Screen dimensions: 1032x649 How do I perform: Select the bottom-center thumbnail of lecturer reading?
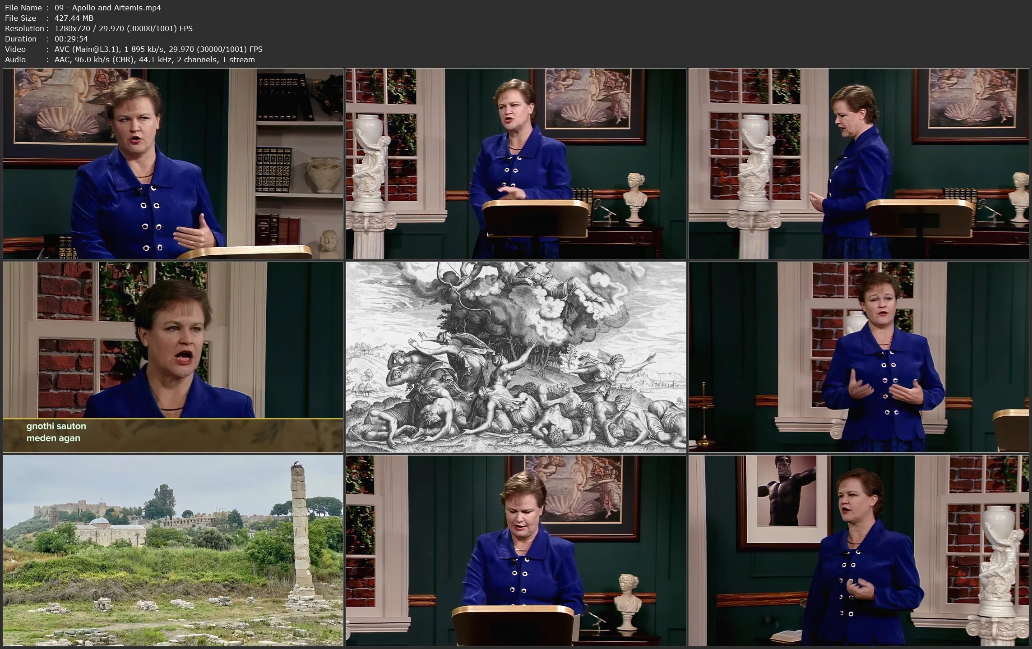click(x=515, y=550)
